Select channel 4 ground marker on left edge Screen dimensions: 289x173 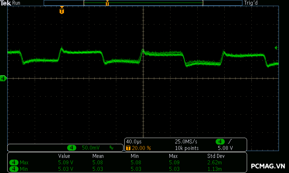(x=3, y=78)
